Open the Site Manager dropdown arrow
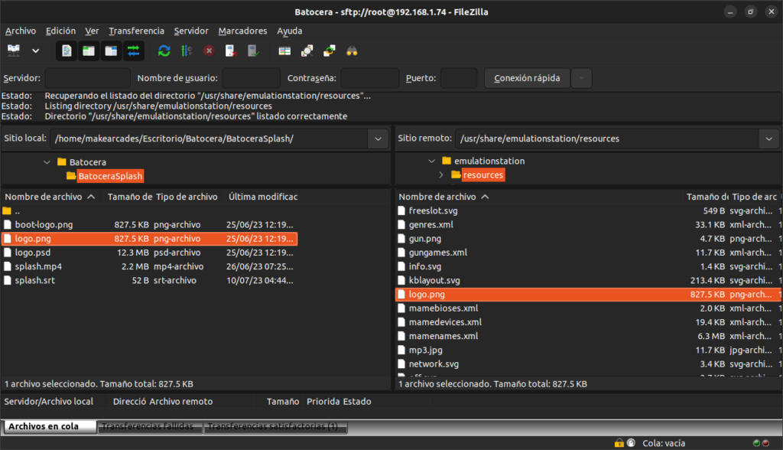The height and width of the screenshot is (450, 783). (35, 51)
